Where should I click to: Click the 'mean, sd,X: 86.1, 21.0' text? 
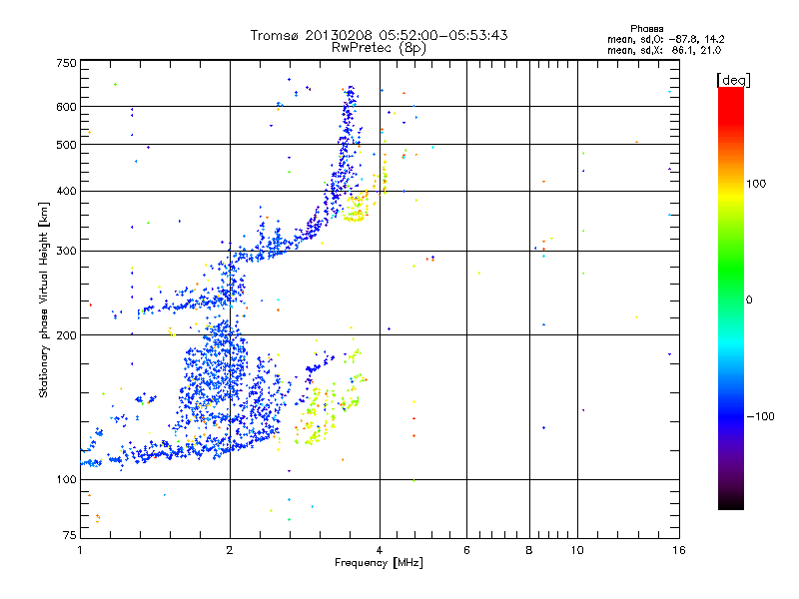(x=664, y=50)
